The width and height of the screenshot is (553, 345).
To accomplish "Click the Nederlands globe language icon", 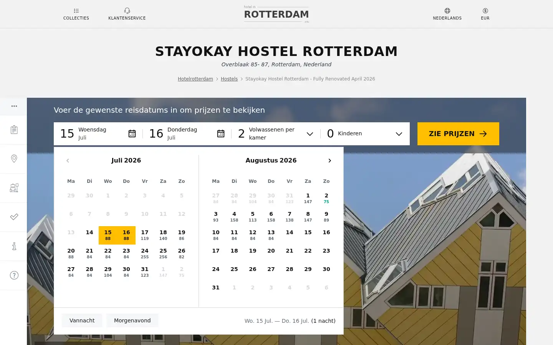I will (x=447, y=11).
